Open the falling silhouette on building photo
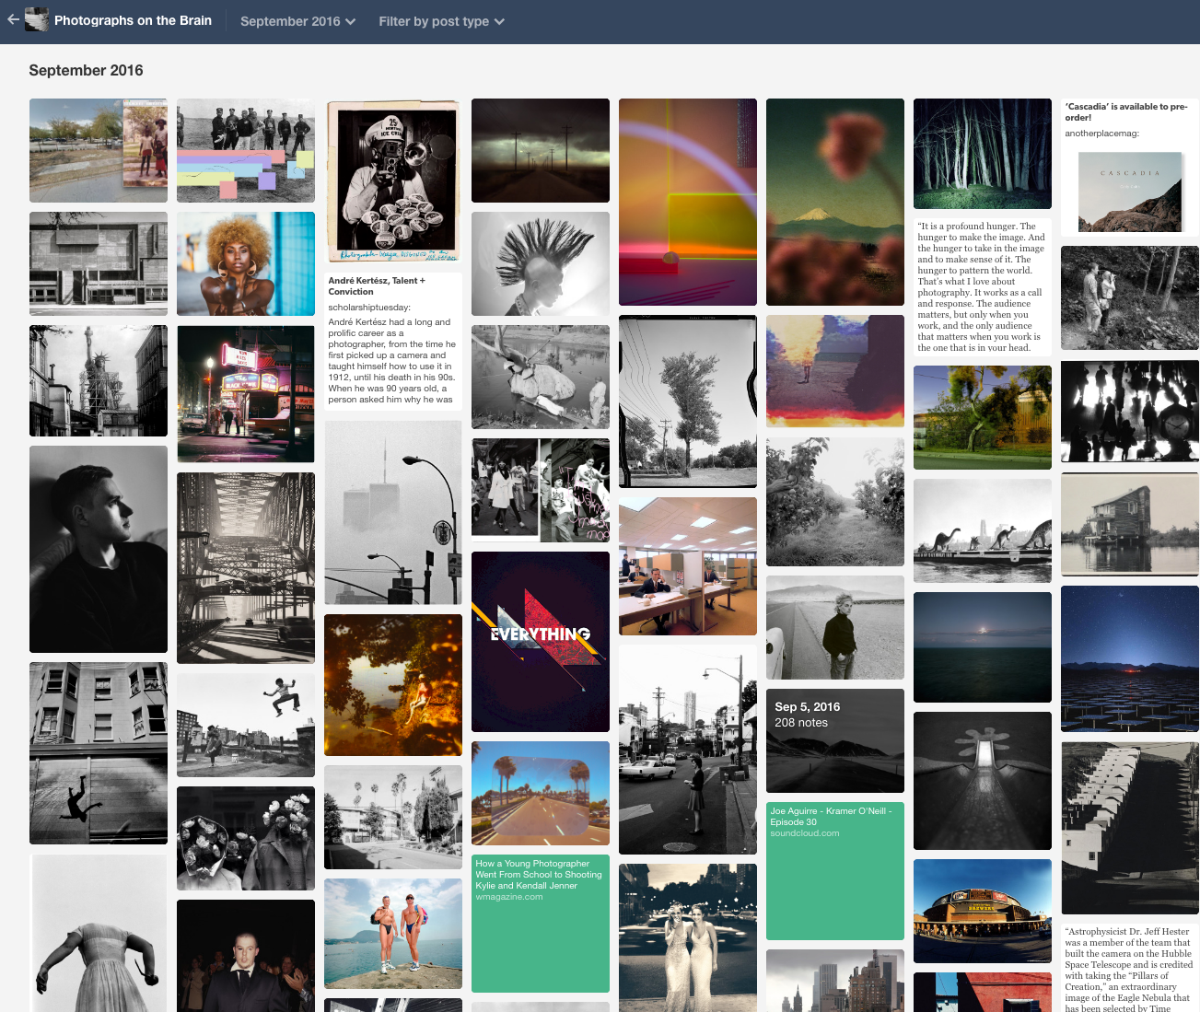Image resolution: width=1200 pixels, height=1012 pixels. (99, 753)
